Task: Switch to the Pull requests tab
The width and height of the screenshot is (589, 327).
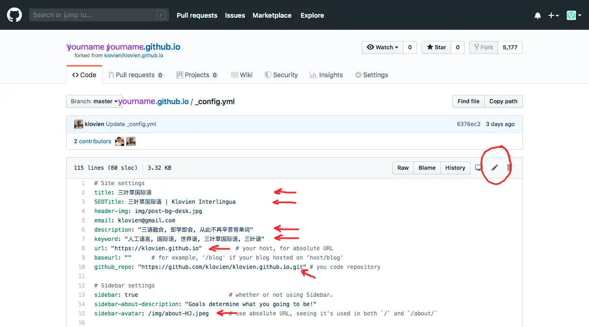Action: 136,75
